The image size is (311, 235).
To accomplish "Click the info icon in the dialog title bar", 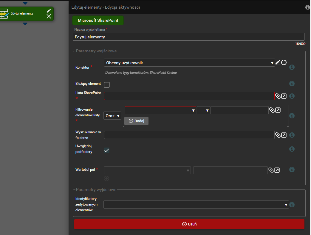I will [x=307, y=7].
